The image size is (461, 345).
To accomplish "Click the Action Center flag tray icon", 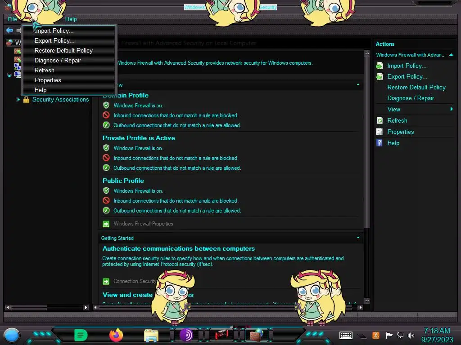I will (x=389, y=335).
